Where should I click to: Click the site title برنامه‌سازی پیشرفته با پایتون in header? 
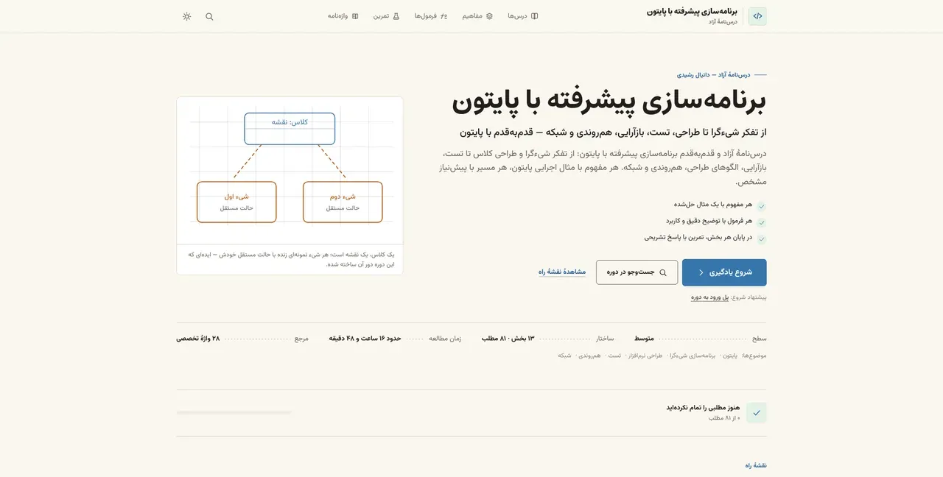pyautogui.click(x=692, y=12)
